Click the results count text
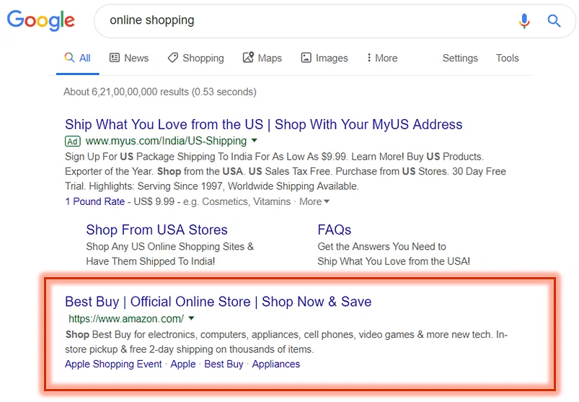579x402 pixels. coord(160,92)
